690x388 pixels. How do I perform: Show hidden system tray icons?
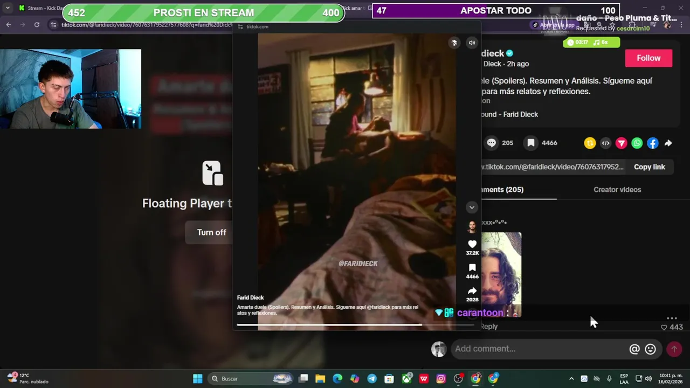(571, 379)
